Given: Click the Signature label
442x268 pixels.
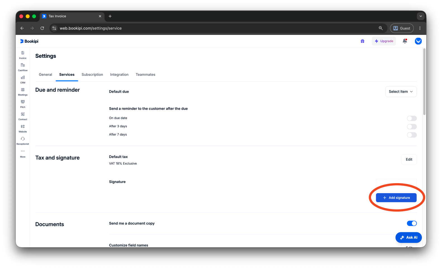Looking at the screenshot, I should pyautogui.click(x=117, y=182).
